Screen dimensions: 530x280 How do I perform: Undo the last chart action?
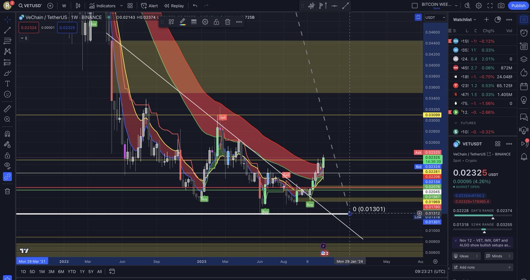pos(195,6)
